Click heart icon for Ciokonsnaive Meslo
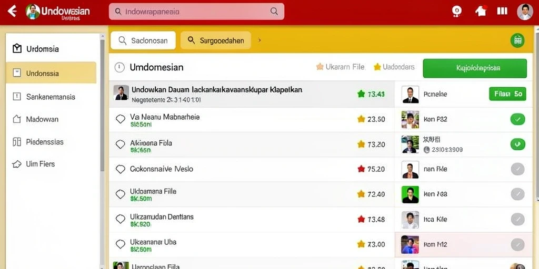This screenshot has height=269, width=539. click(x=121, y=169)
